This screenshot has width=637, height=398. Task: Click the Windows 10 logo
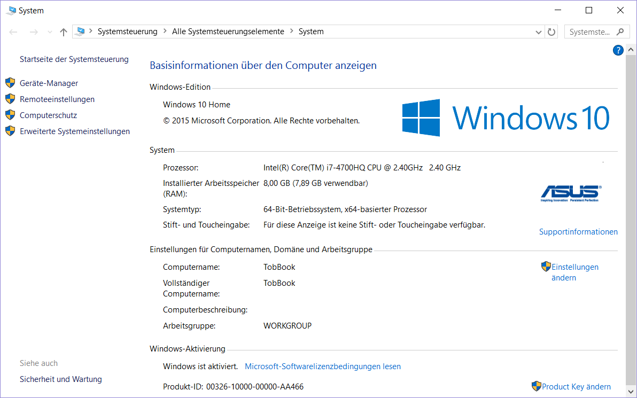[506, 118]
